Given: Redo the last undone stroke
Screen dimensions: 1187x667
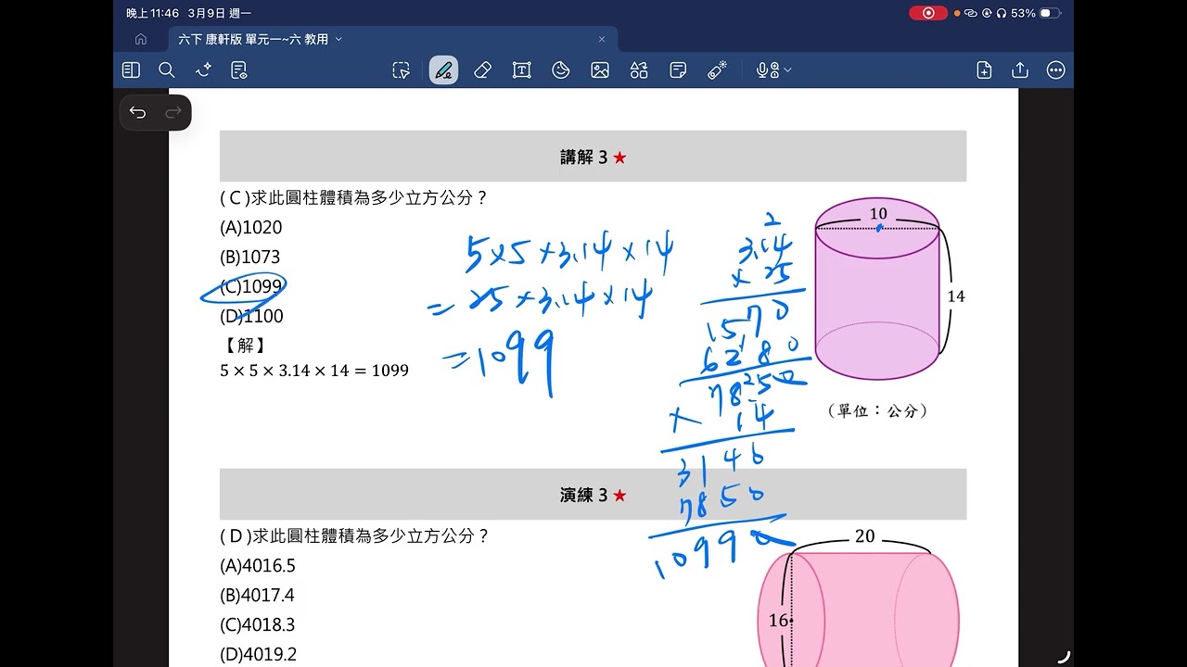Looking at the screenshot, I should pos(172,113).
